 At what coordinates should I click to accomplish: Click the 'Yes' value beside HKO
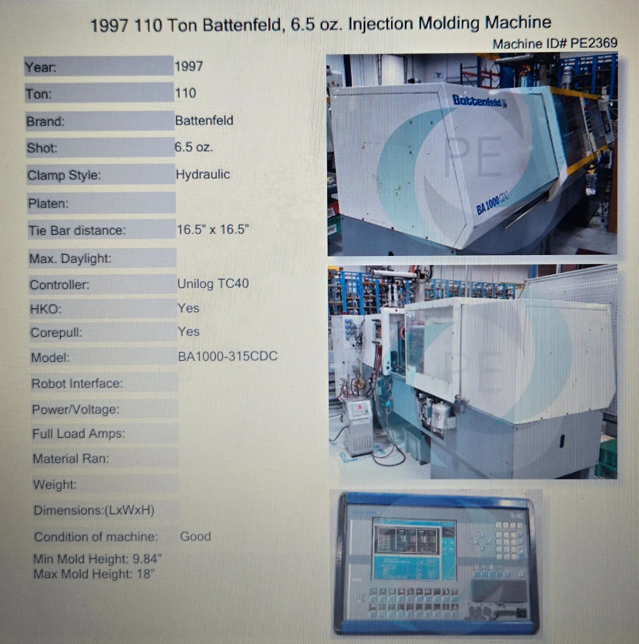tap(189, 308)
